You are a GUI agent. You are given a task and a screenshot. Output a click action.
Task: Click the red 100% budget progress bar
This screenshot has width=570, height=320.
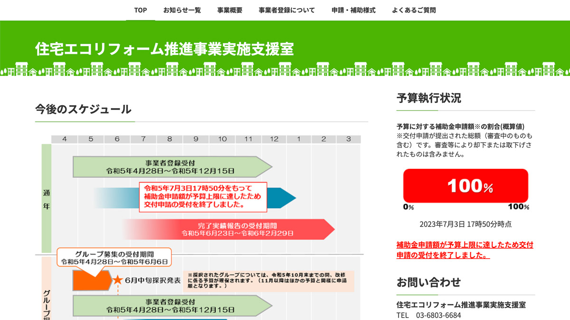465,186
